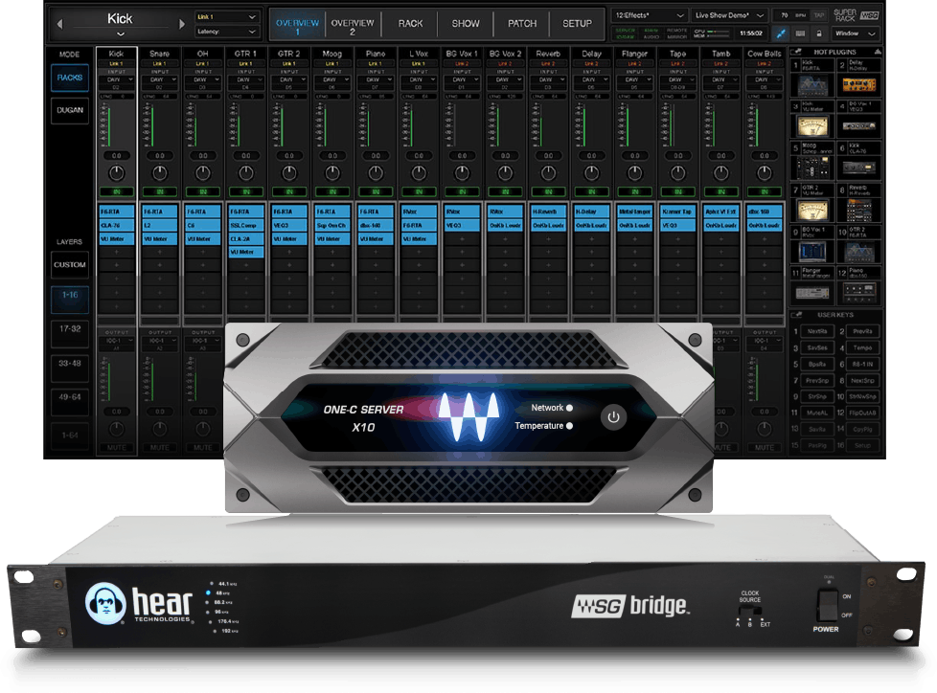Viewport: 937px width, 693px height.
Task: Toggle the IN button on the Snare channel
Action: click(159, 192)
